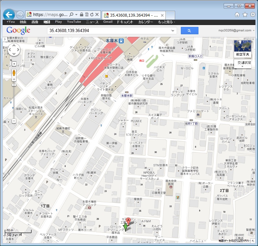This screenshot has width=258, height=246.
Task: Click the 本厚木 station train icon
Action: 121,41
